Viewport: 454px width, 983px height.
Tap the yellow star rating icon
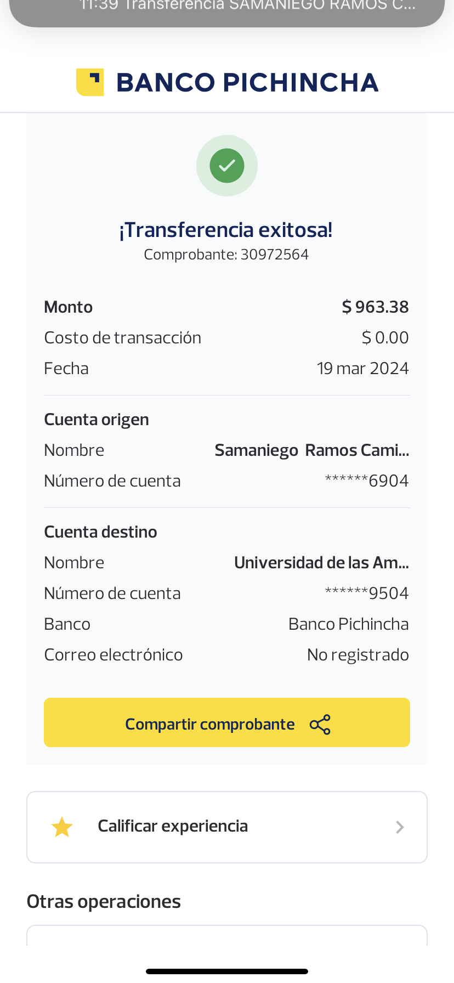coord(62,827)
